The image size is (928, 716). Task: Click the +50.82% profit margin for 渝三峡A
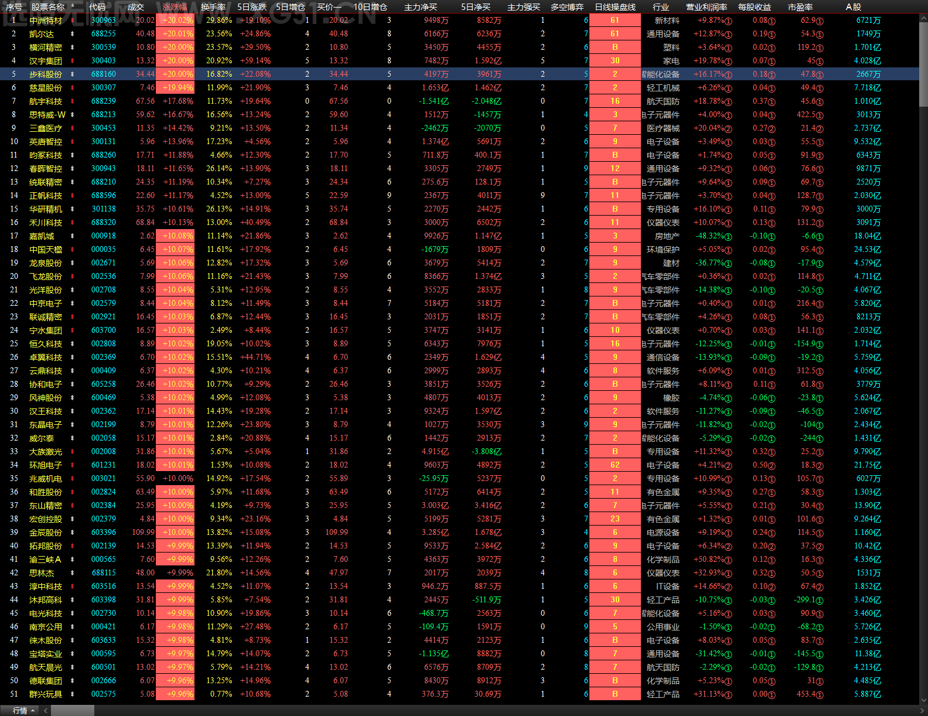714,560
